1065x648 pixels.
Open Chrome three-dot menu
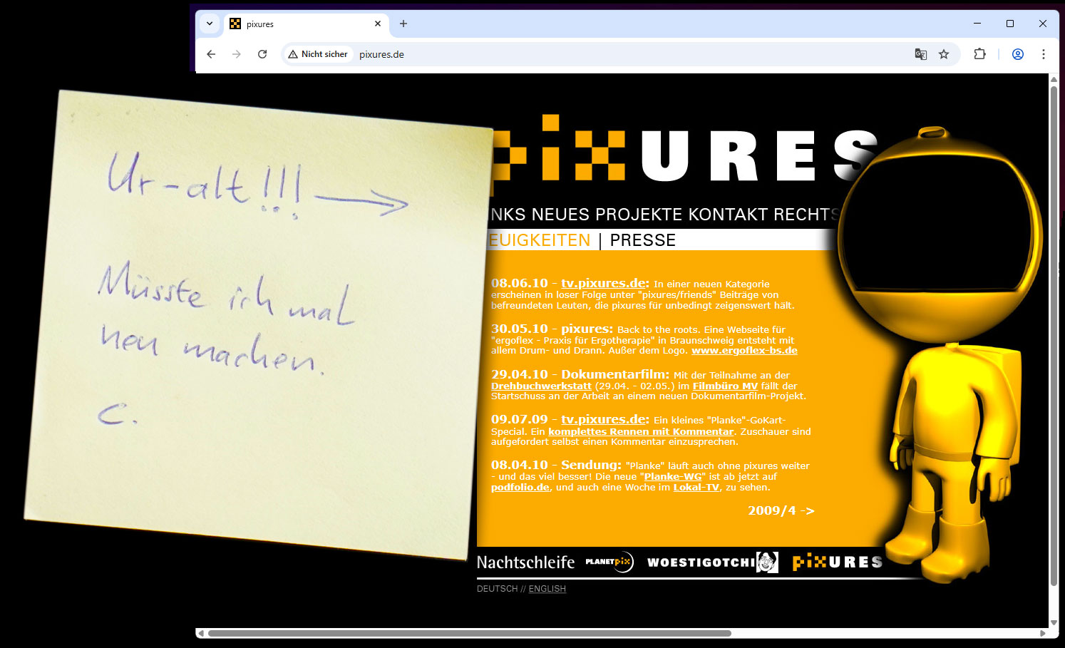tap(1043, 54)
